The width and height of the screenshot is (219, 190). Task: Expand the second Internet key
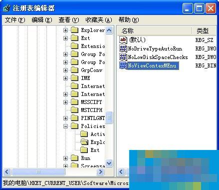[65, 94]
